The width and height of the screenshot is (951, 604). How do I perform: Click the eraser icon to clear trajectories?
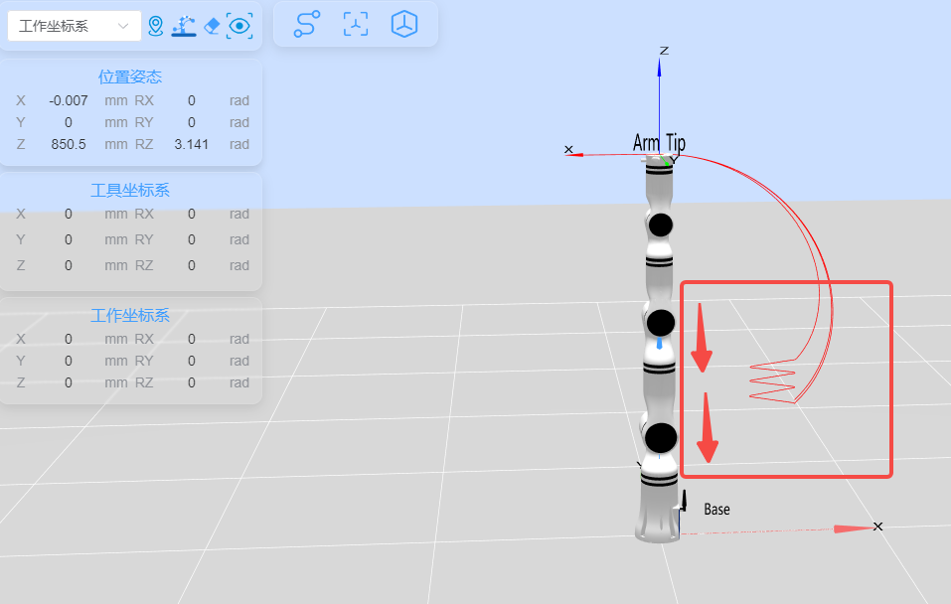pyautogui.click(x=211, y=25)
